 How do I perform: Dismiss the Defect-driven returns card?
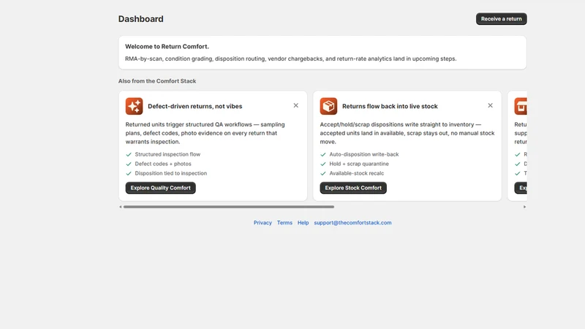[x=296, y=105]
